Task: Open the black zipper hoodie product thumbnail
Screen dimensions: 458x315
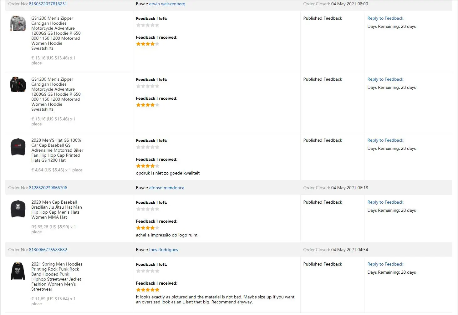Action: click(x=18, y=84)
